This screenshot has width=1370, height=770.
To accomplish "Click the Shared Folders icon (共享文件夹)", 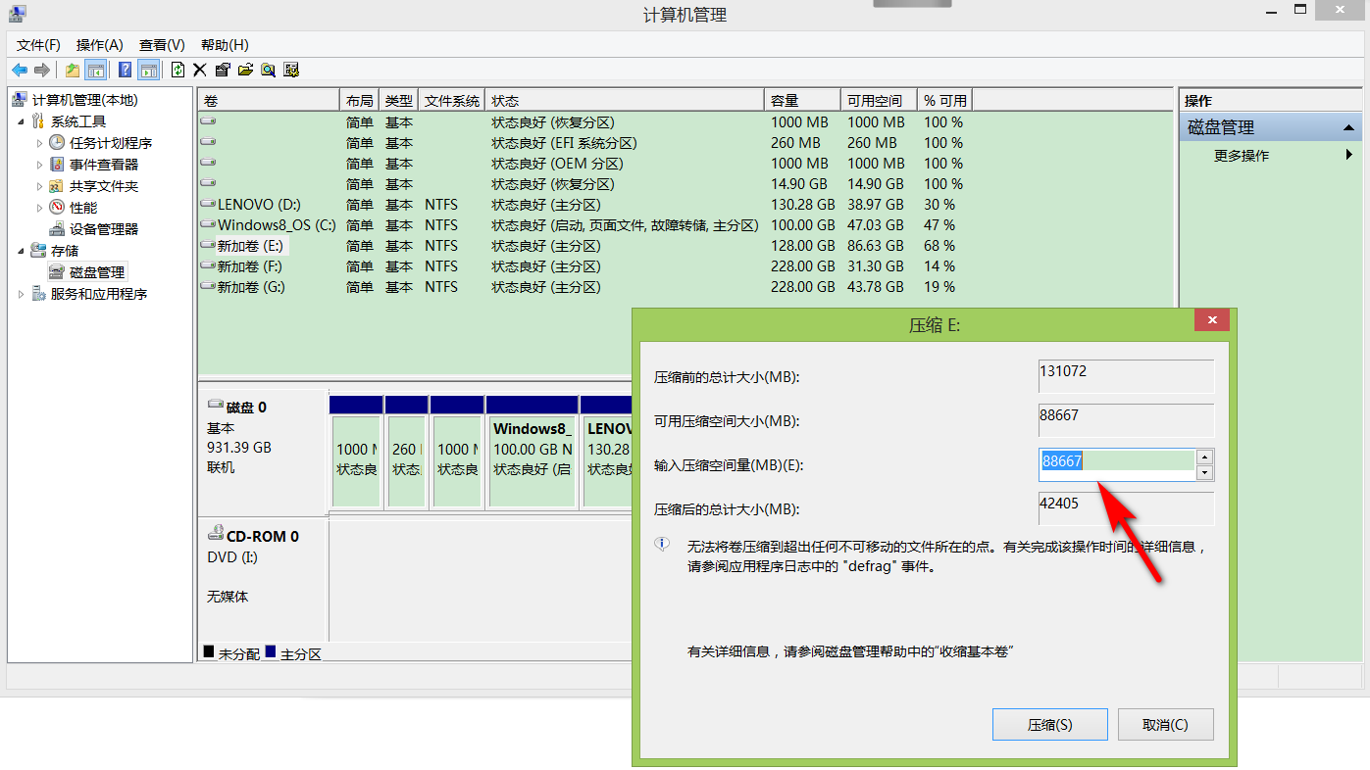I will (57, 186).
